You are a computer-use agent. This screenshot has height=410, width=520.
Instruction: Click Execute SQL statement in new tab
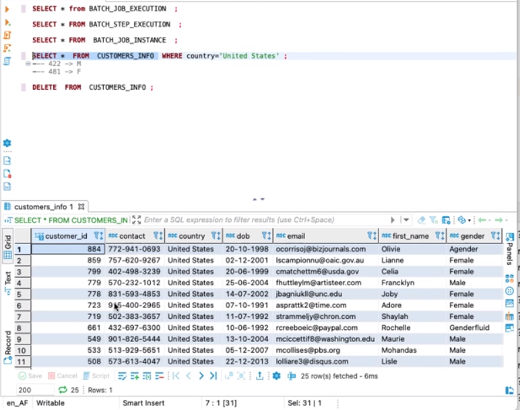click(x=7, y=22)
